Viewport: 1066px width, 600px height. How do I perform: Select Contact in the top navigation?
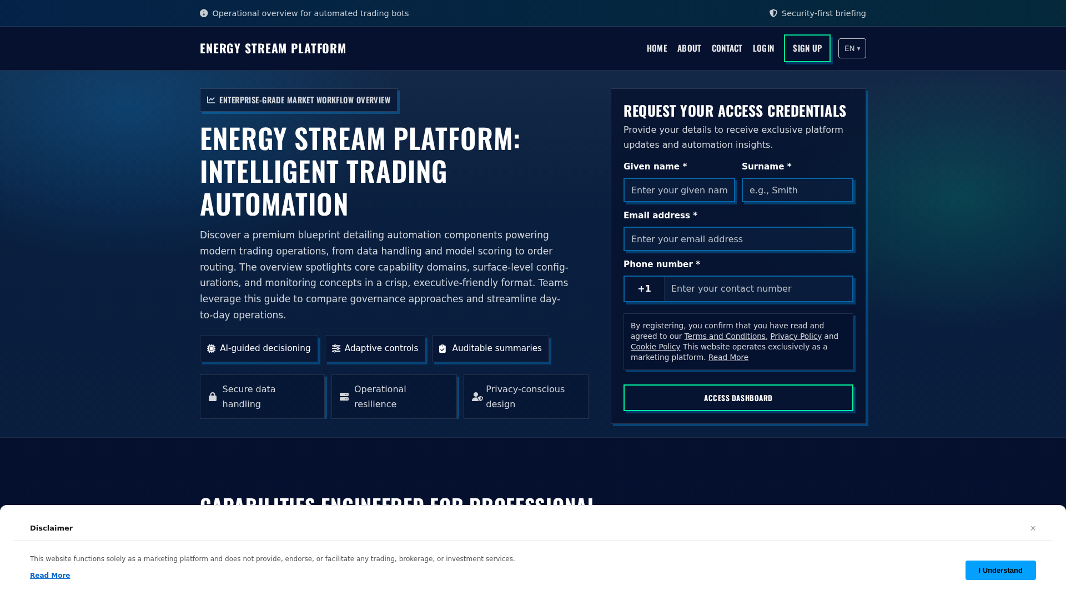727,48
